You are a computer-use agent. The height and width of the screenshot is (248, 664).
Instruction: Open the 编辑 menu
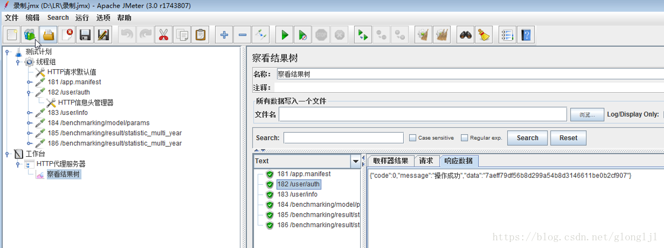[33, 18]
